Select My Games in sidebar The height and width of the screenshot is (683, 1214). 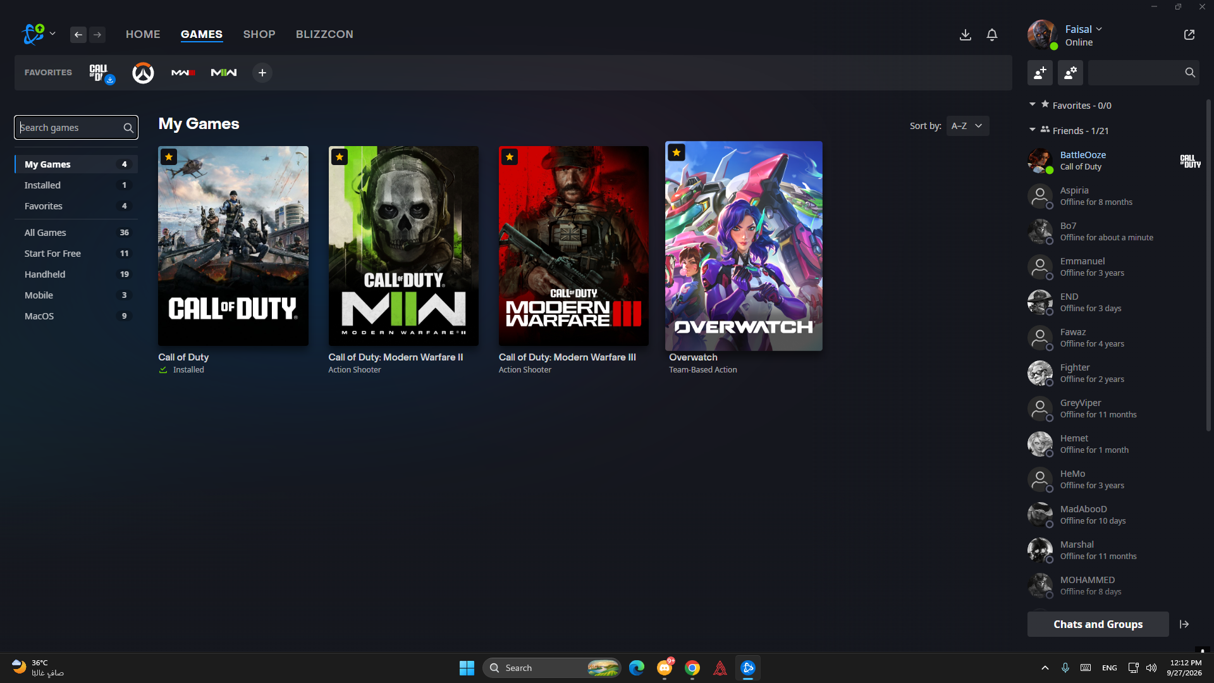point(76,164)
